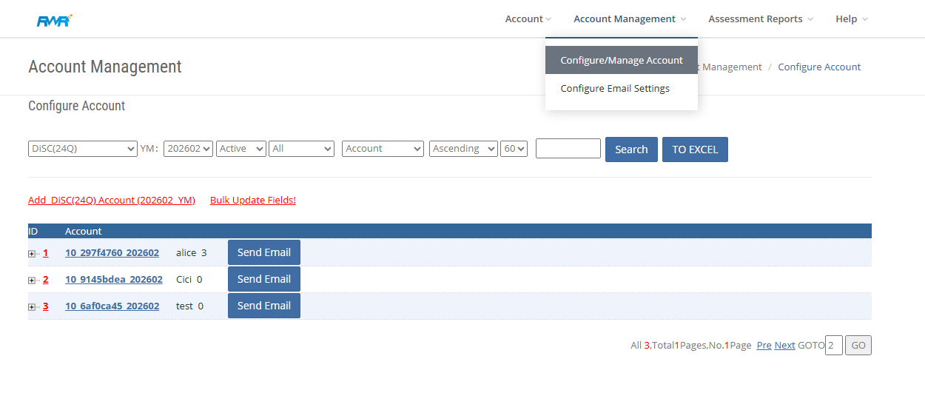Choose Configure/Manage Account from menu

pos(622,61)
